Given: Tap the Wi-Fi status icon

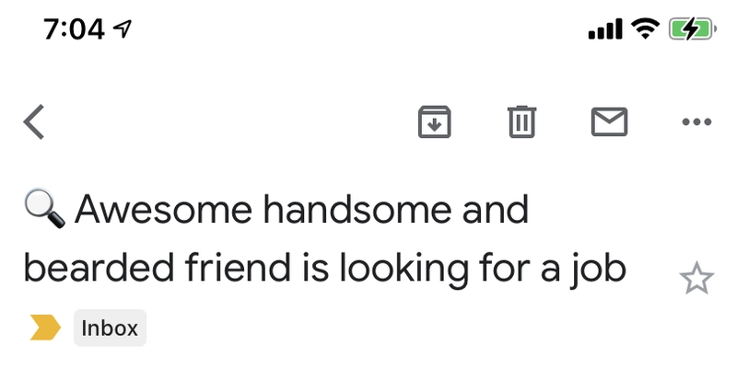Looking at the screenshot, I should (646, 29).
